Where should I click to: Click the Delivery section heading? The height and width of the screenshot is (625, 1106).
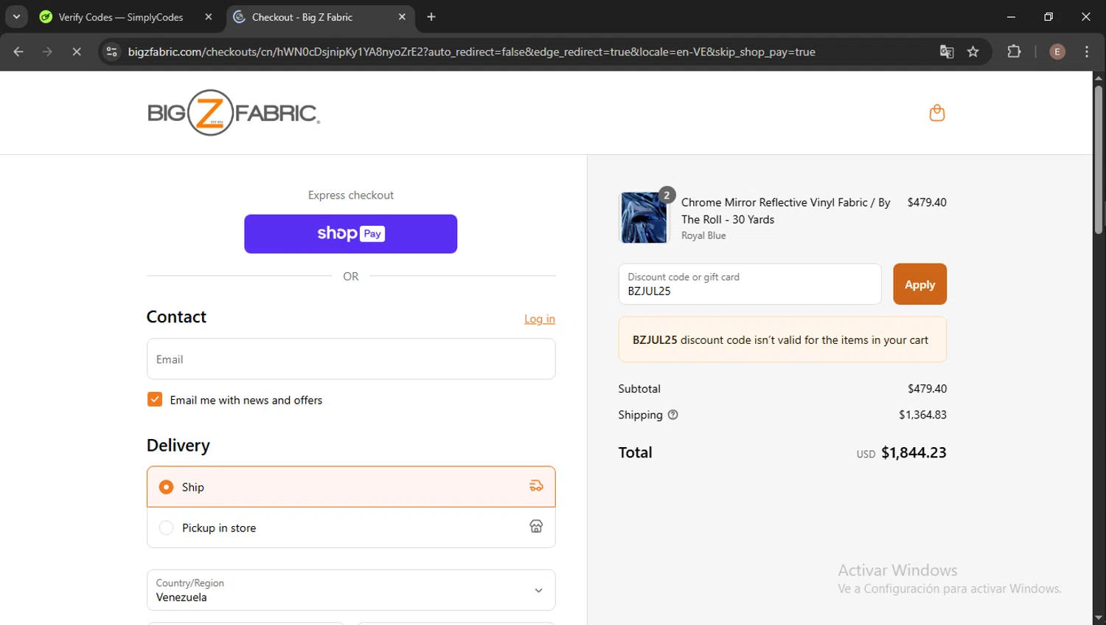pyautogui.click(x=178, y=445)
